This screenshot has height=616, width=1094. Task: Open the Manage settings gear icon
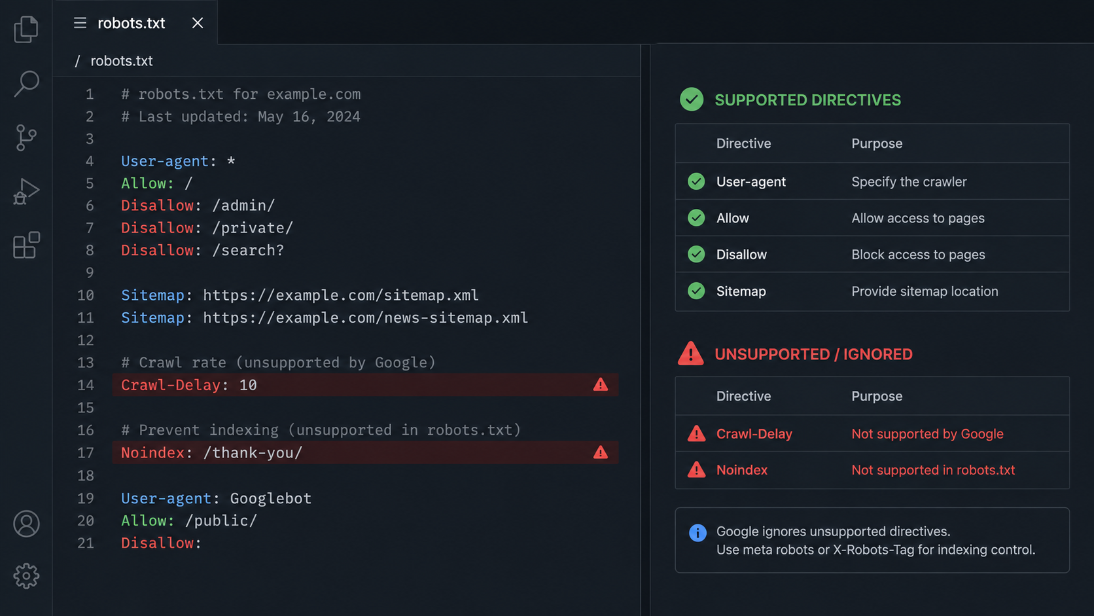click(26, 576)
